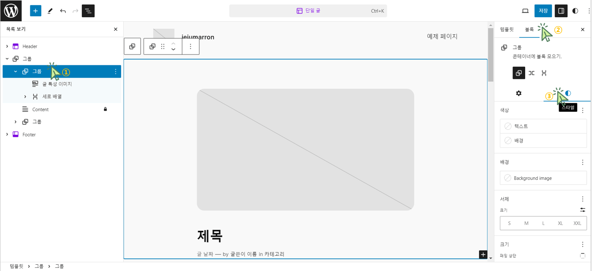
Task: Choose the stack variation icon in block settings
Action: pyautogui.click(x=544, y=73)
